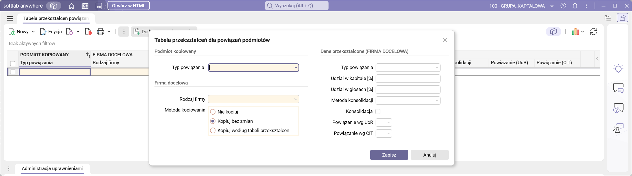Image resolution: width=632 pixels, height=176 pixels.
Task: Open the chat bubble icon in the side panel
Action: (618, 88)
